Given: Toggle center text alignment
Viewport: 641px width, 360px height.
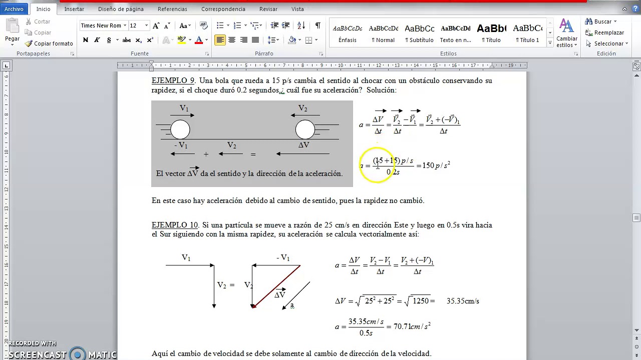Looking at the screenshot, I should coord(232,40).
